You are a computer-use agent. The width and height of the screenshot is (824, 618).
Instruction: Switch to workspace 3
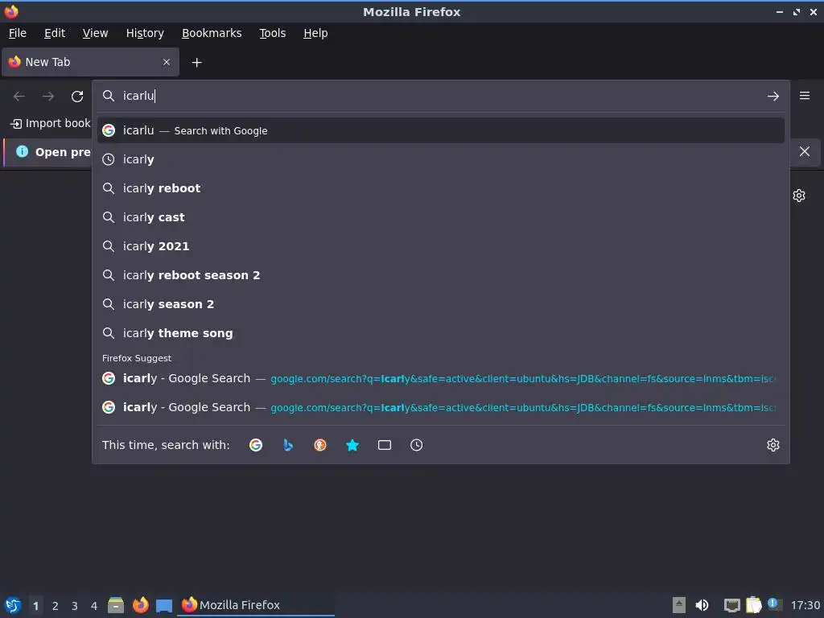tap(75, 606)
